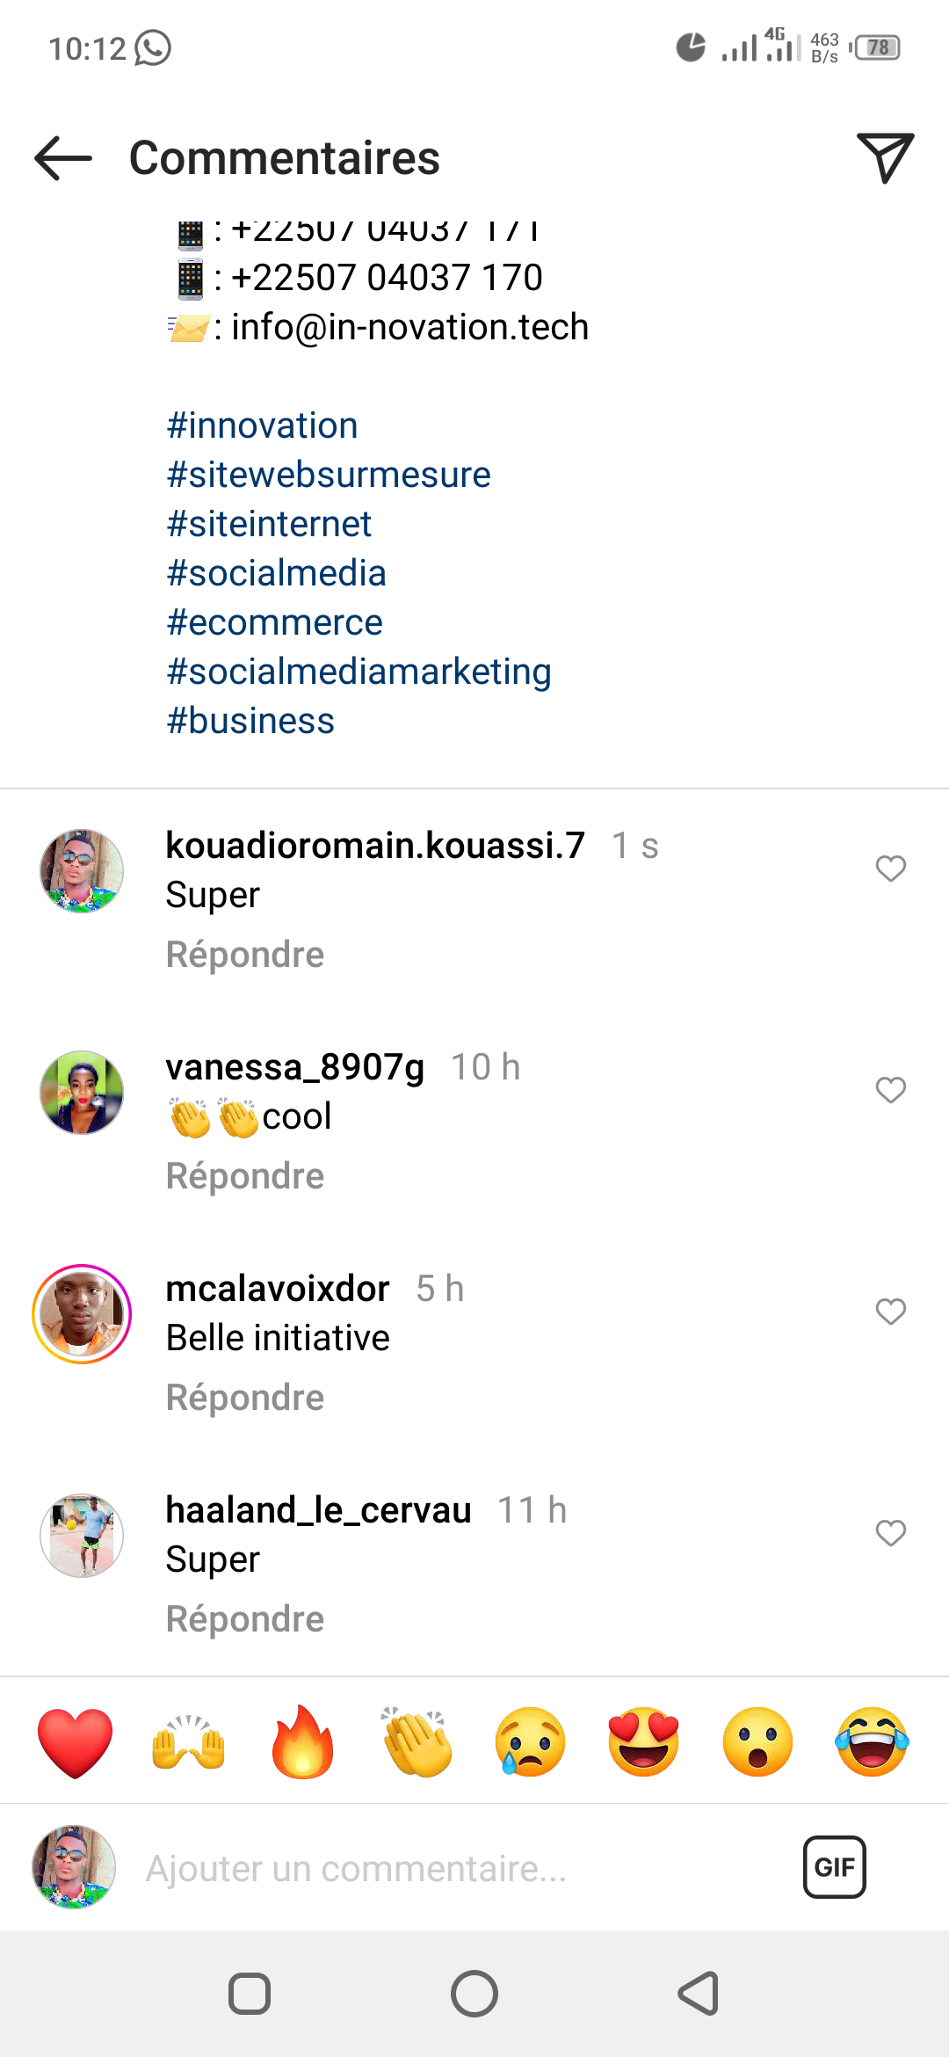Insert the clapping hands emoji reaction
This screenshot has width=949, height=2057.
(417, 1742)
